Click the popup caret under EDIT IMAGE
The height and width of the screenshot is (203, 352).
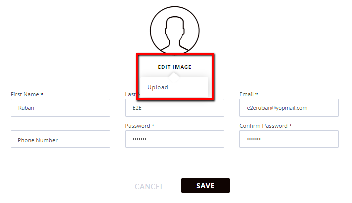[174, 75]
